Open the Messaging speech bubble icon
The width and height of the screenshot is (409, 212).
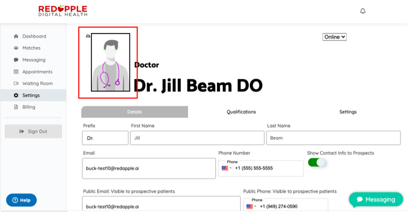(16, 60)
